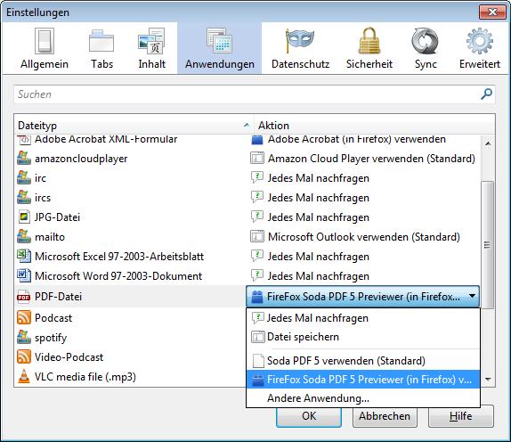Screen dimensions: 511x442
Task: Go to the Datenschutz tab
Action: click(300, 49)
